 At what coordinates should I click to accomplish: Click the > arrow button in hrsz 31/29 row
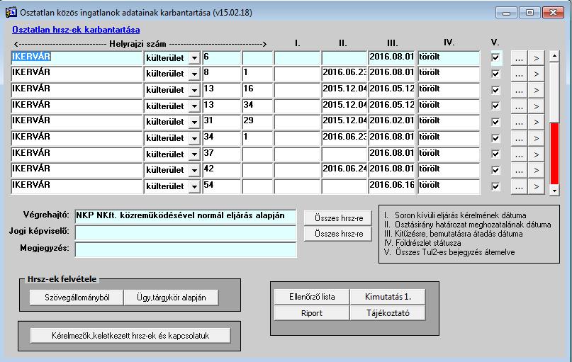coord(537,122)
